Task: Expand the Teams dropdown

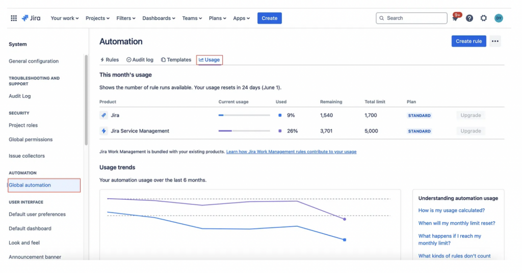Action: coord(192,18)
